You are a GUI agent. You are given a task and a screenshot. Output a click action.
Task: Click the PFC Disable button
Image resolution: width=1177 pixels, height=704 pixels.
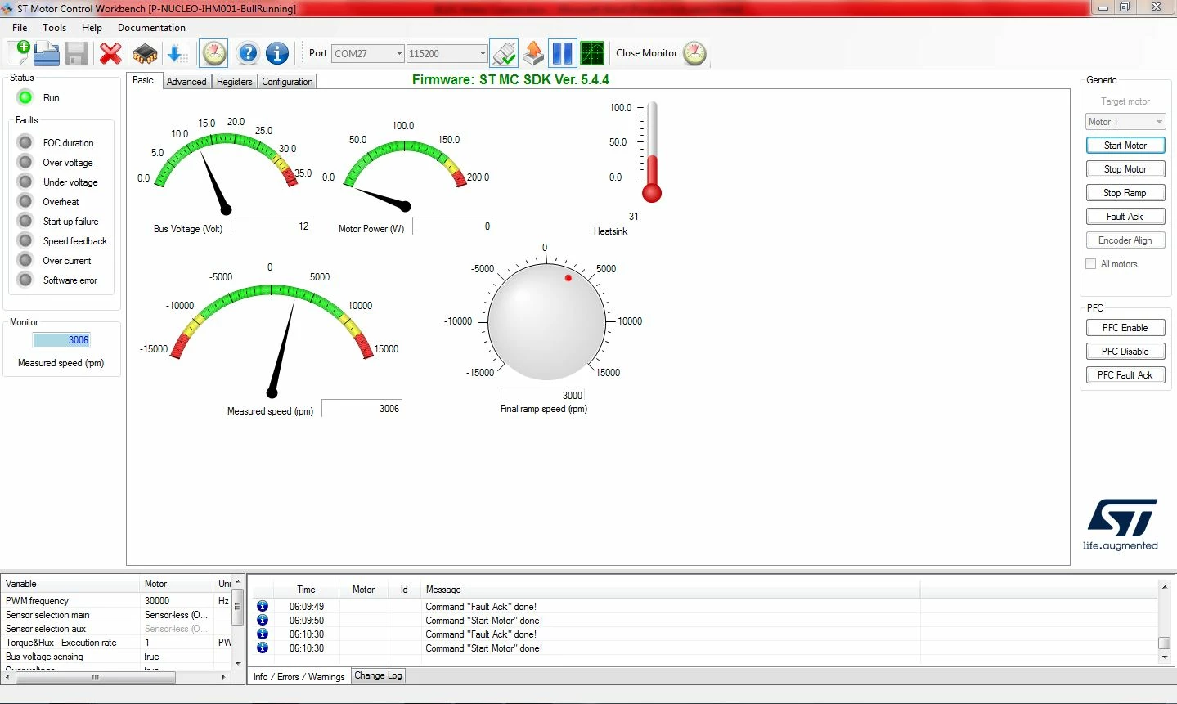coord(1125,352)
